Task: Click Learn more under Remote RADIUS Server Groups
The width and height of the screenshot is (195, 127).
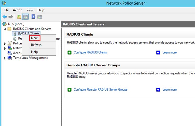Action: click(170, 90)
